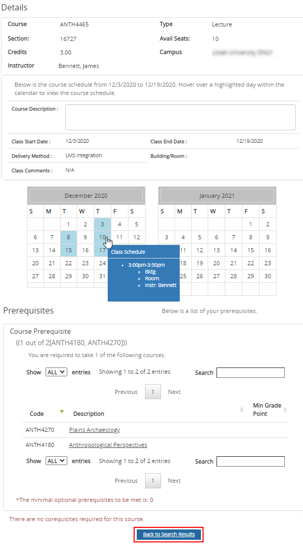Click the December 2020 calendar header

point(86,196)
